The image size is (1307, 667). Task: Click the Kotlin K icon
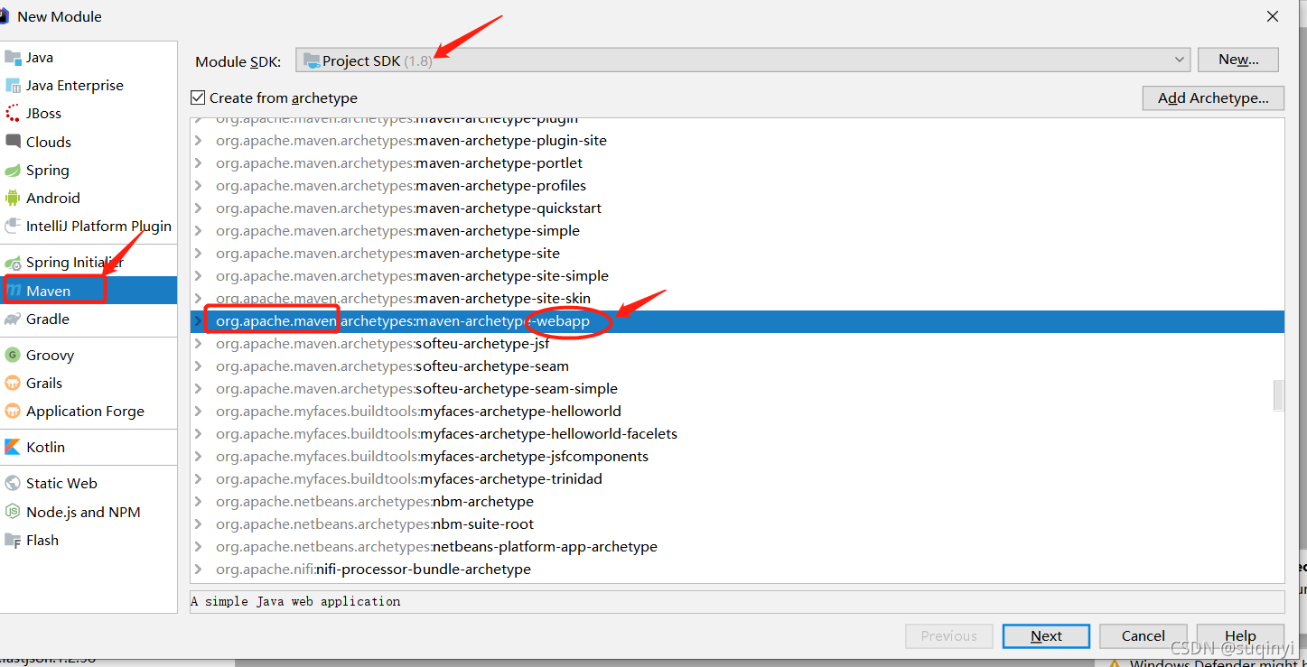[13, 448]
